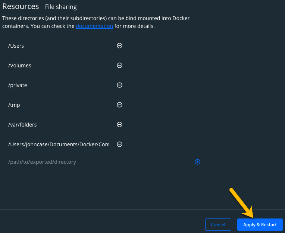Click the Resources heading
Screen dimensions: 285x233
[21, 6]
